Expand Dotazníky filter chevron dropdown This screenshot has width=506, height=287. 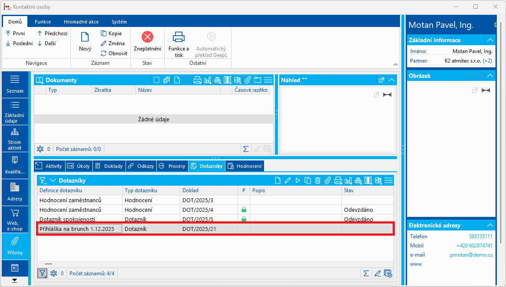pyautogui.click(x=53, y=180)
